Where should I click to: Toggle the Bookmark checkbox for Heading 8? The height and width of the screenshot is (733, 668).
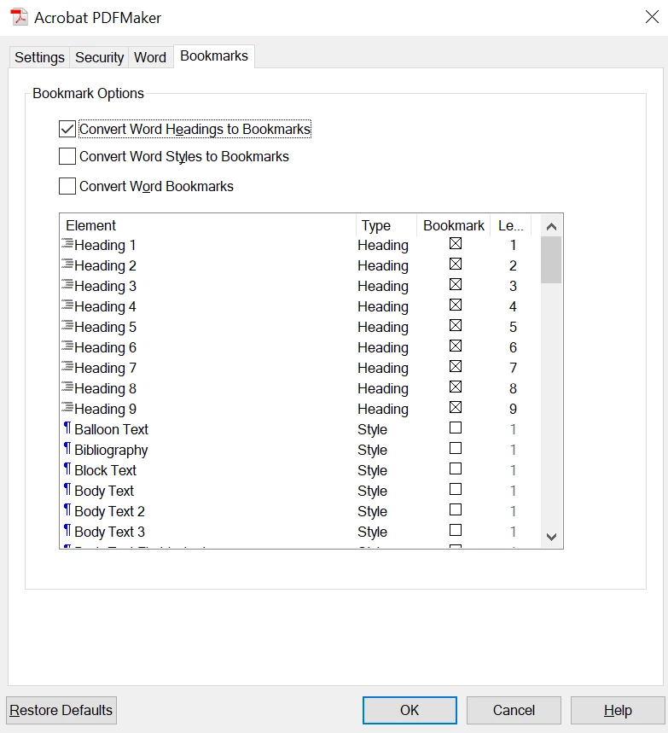click(x=456, y=387)
